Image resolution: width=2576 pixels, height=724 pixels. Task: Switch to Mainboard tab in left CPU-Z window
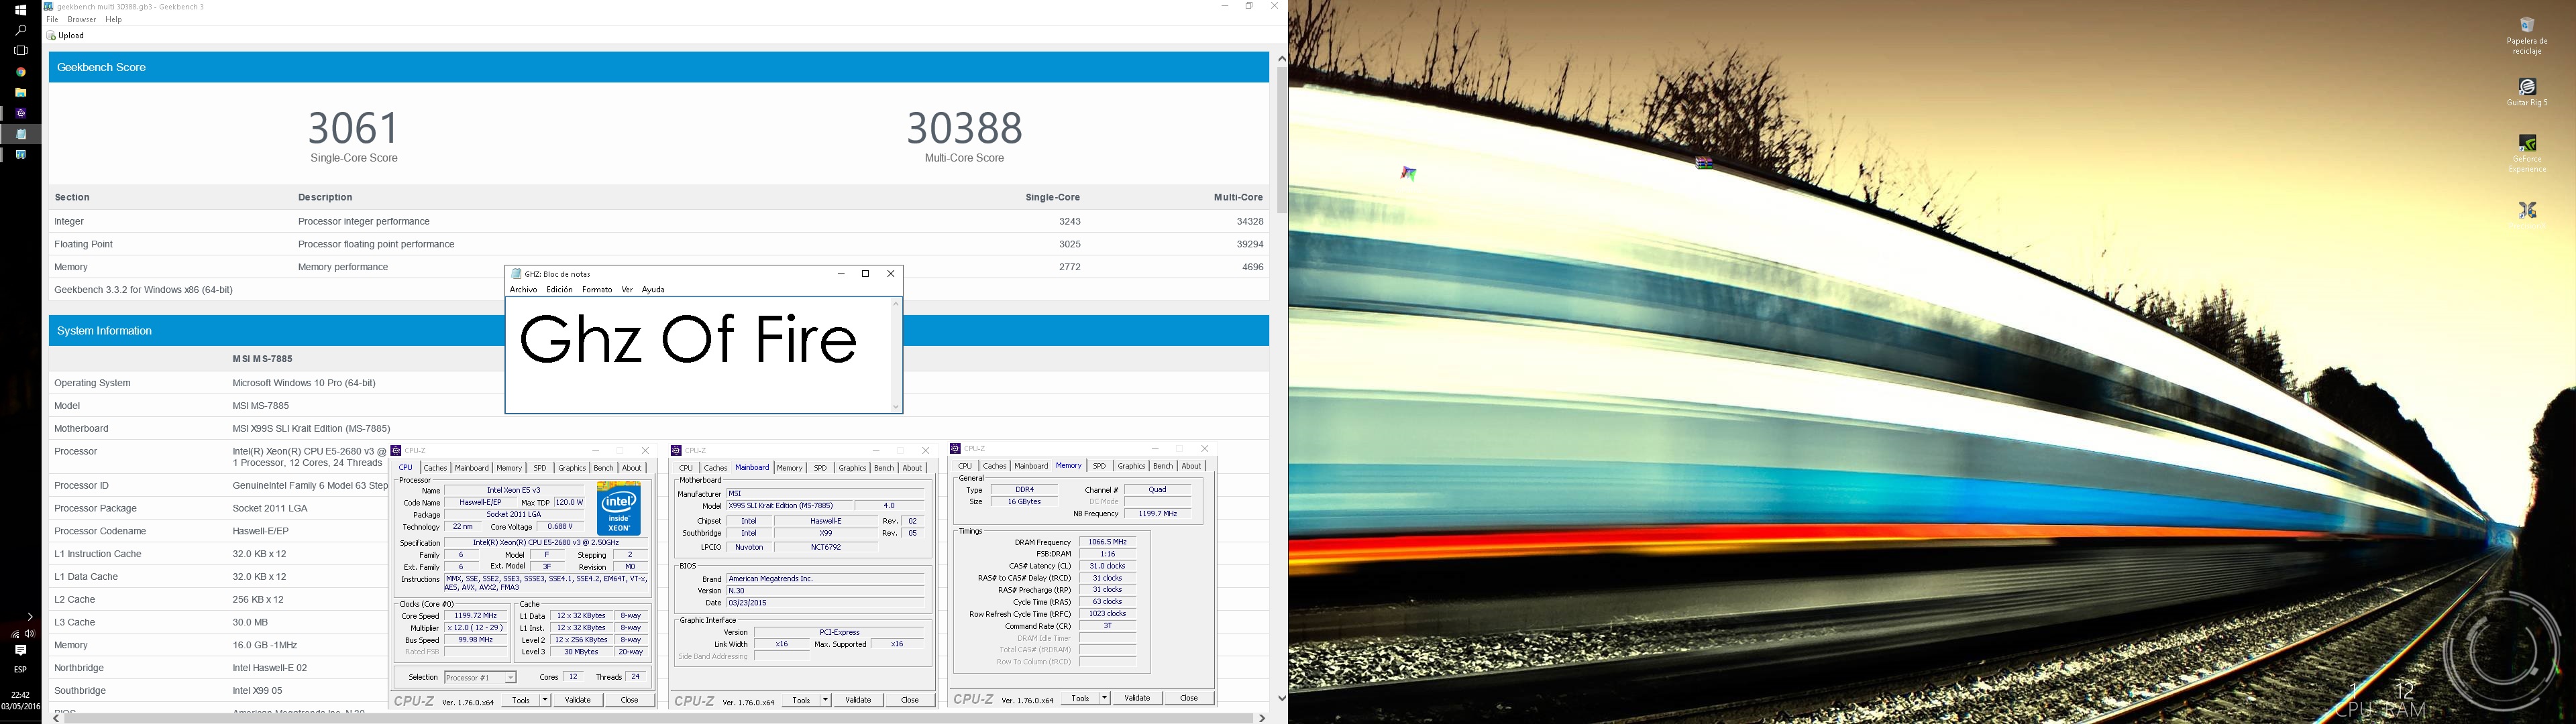click(x=472, y=468)
